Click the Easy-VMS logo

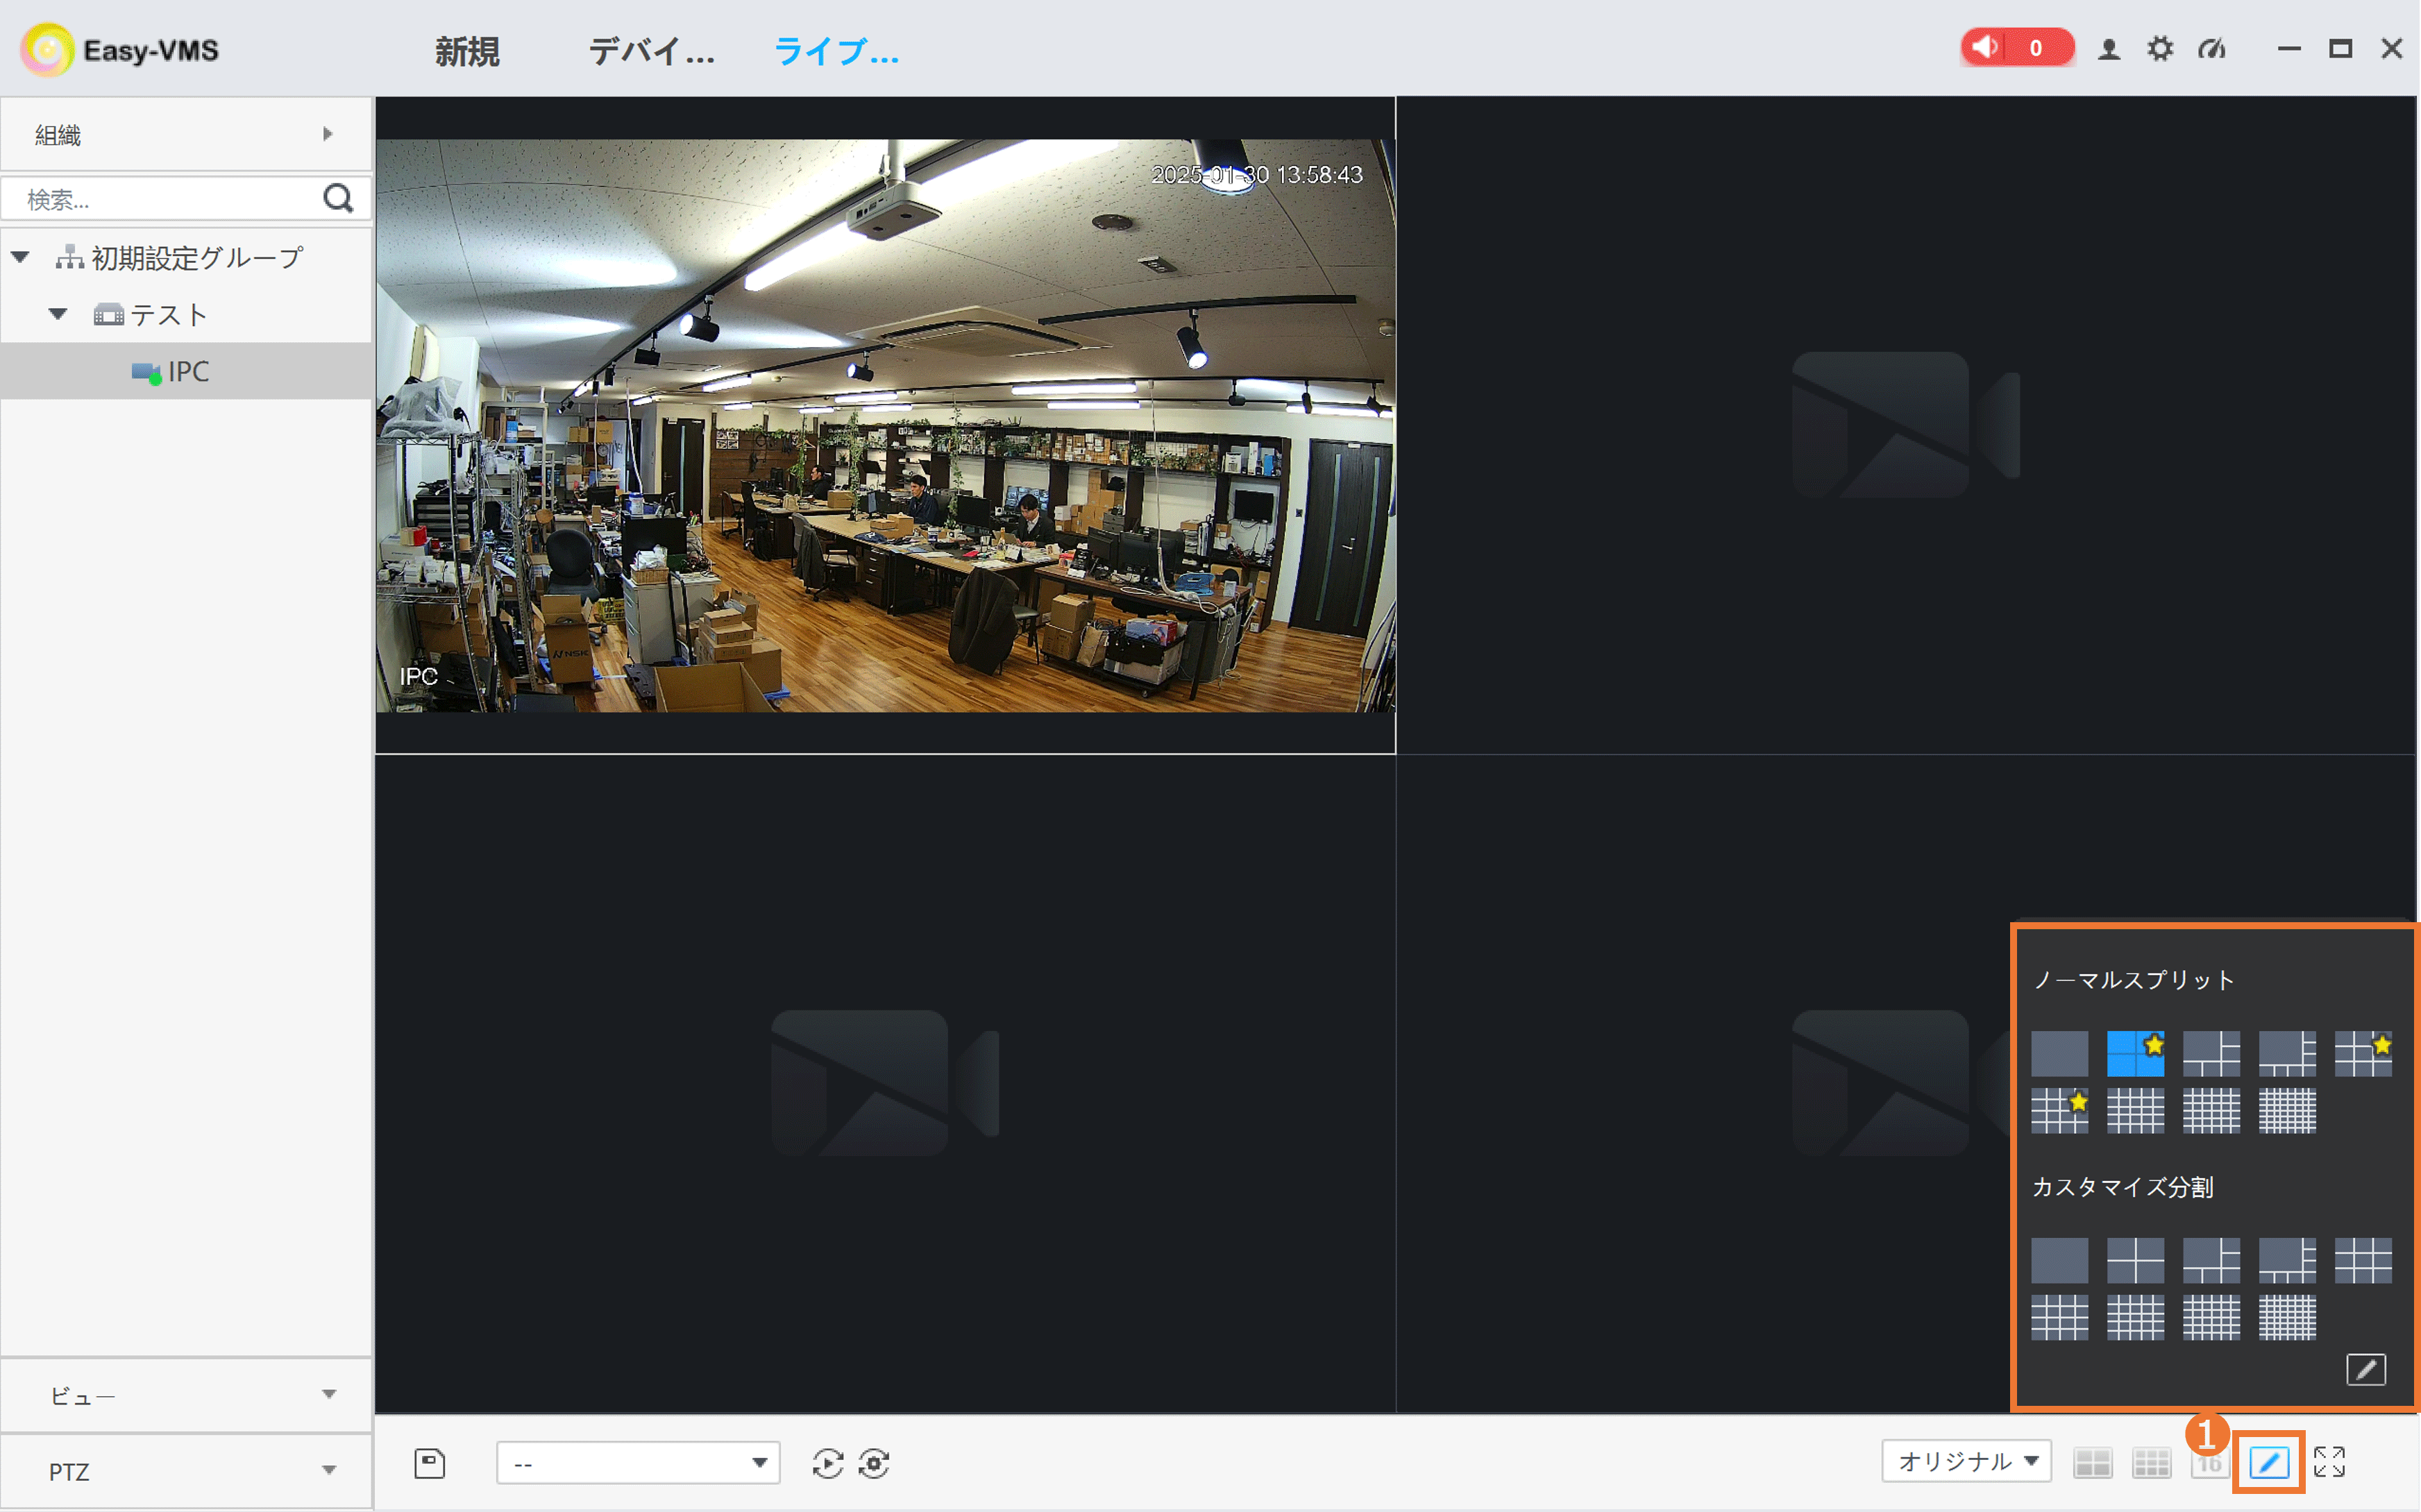(120, 50)
